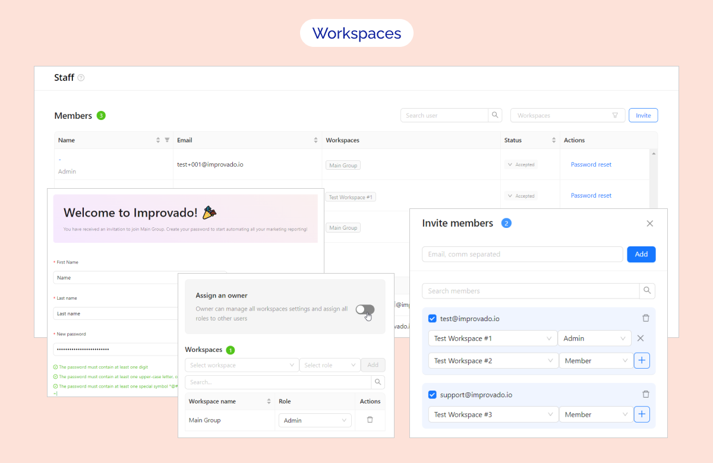Delete Main Group workspace using trash icon
Viewport: 713px width, 463px height.
click(370, 420)
